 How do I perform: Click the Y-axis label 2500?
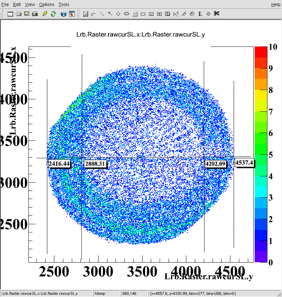(14, 224)
